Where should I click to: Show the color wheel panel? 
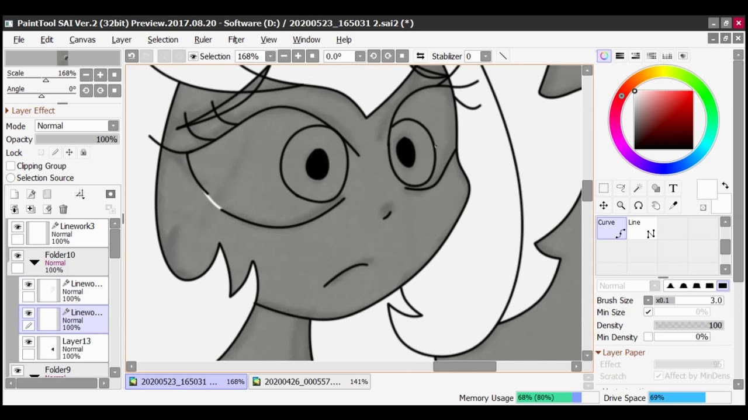[x=604, y=56]
